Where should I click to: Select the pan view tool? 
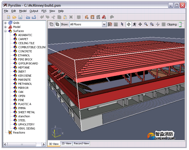point(140,24)
